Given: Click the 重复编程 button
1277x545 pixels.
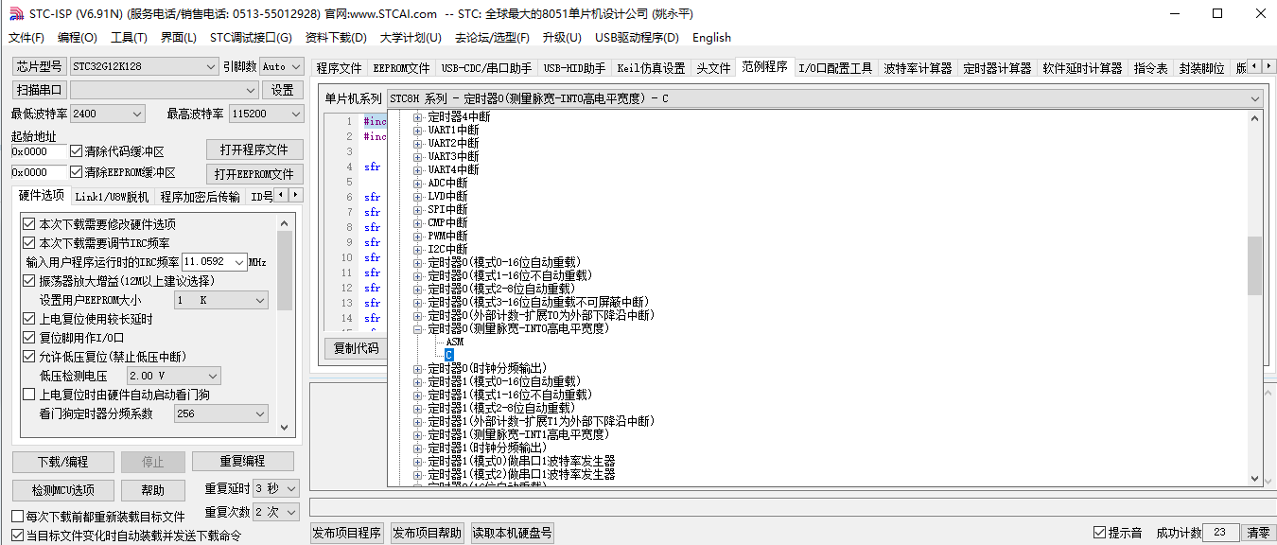Looking at the screenshot, I should pos(242,462).
